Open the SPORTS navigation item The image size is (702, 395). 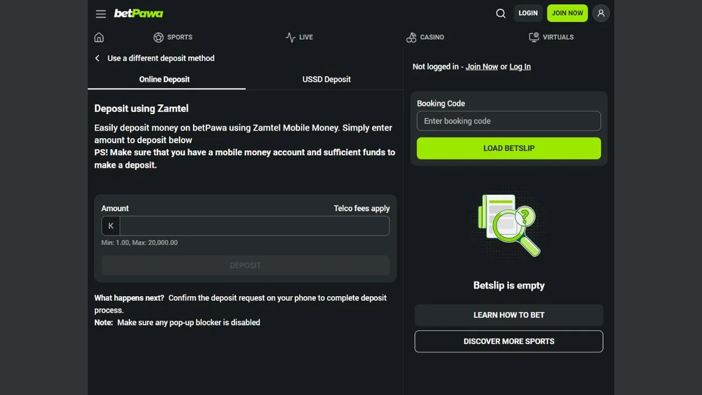[x=173, y=37]
